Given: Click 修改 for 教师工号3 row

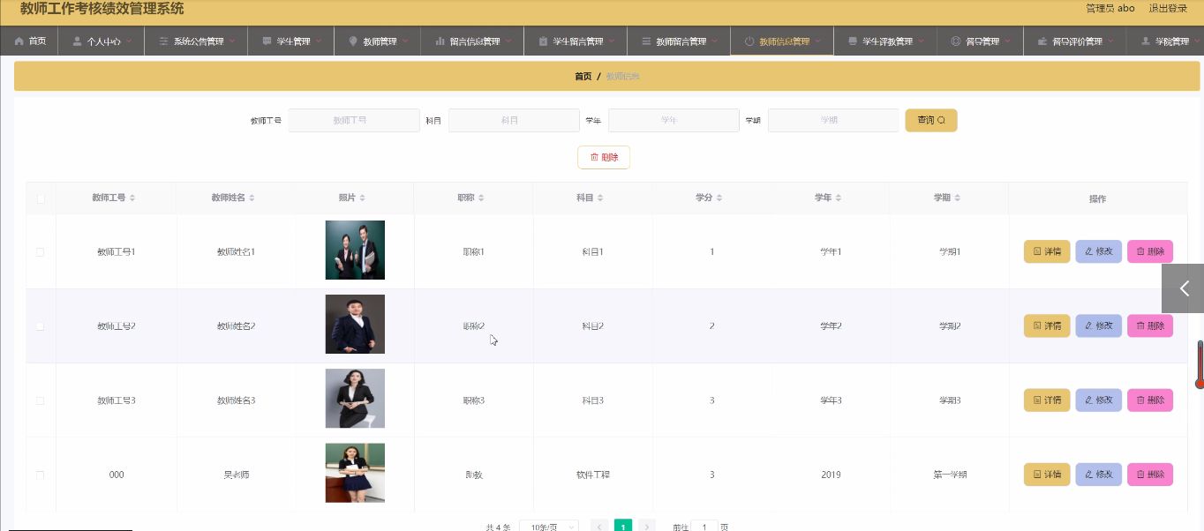Looking at the screenshot, I should click(1098, 400).
